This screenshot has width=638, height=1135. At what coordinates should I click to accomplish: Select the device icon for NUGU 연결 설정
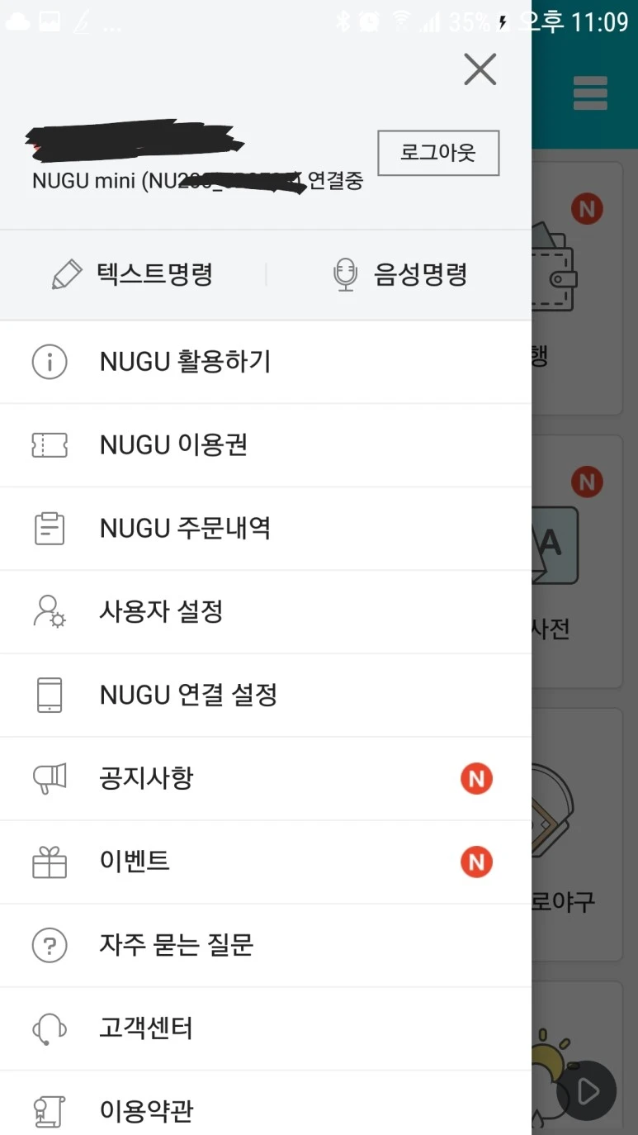[50, 695]
